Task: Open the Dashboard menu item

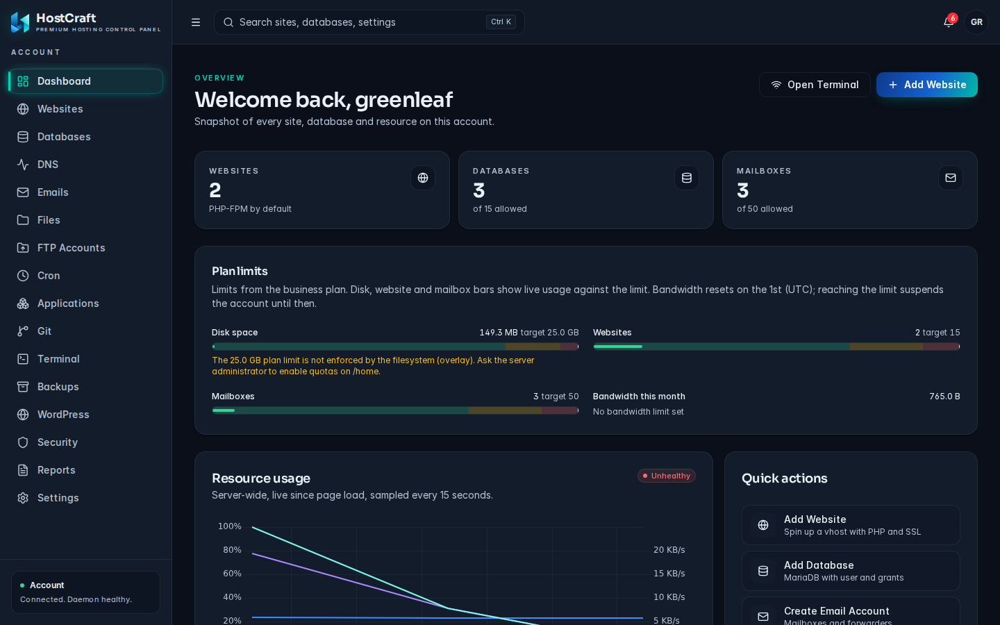Action: tap(86, 81)
